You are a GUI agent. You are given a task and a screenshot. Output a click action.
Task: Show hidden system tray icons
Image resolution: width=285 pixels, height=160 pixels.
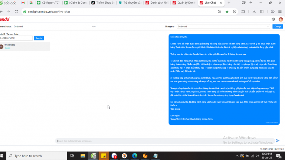[237, 156]
